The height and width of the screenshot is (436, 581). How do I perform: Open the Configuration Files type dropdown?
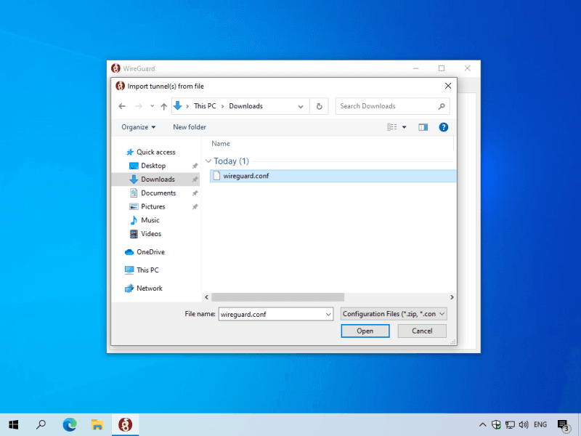click(394, 314)
